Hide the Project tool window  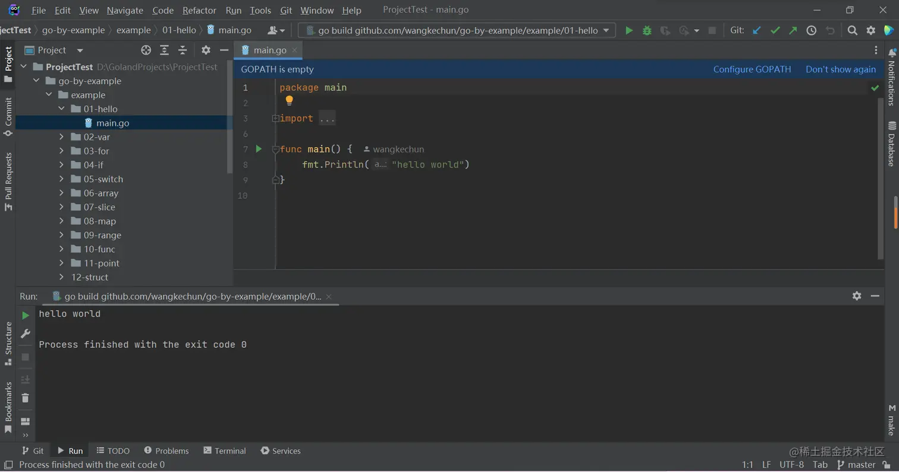(x=224, y=50)
